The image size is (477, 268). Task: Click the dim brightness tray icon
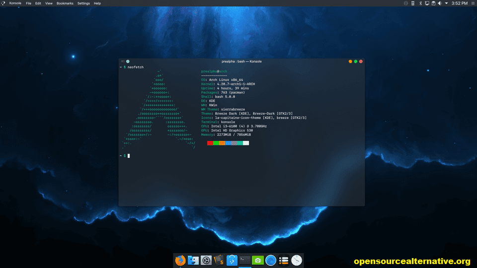[x=406, y=3]
